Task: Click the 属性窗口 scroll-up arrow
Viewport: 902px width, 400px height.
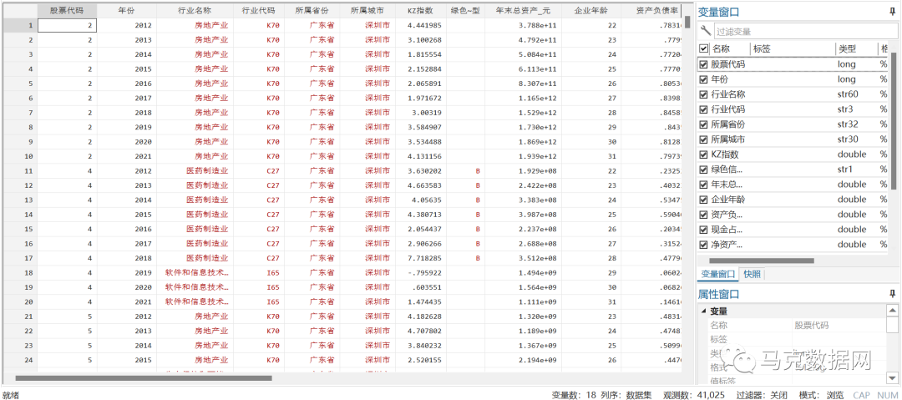Action: click(892, 311)
